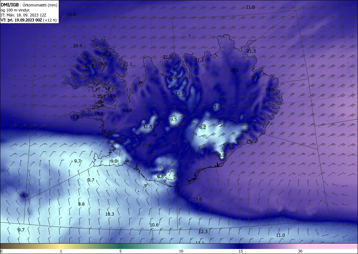Click the 14.5 value label

pos(24,196)
